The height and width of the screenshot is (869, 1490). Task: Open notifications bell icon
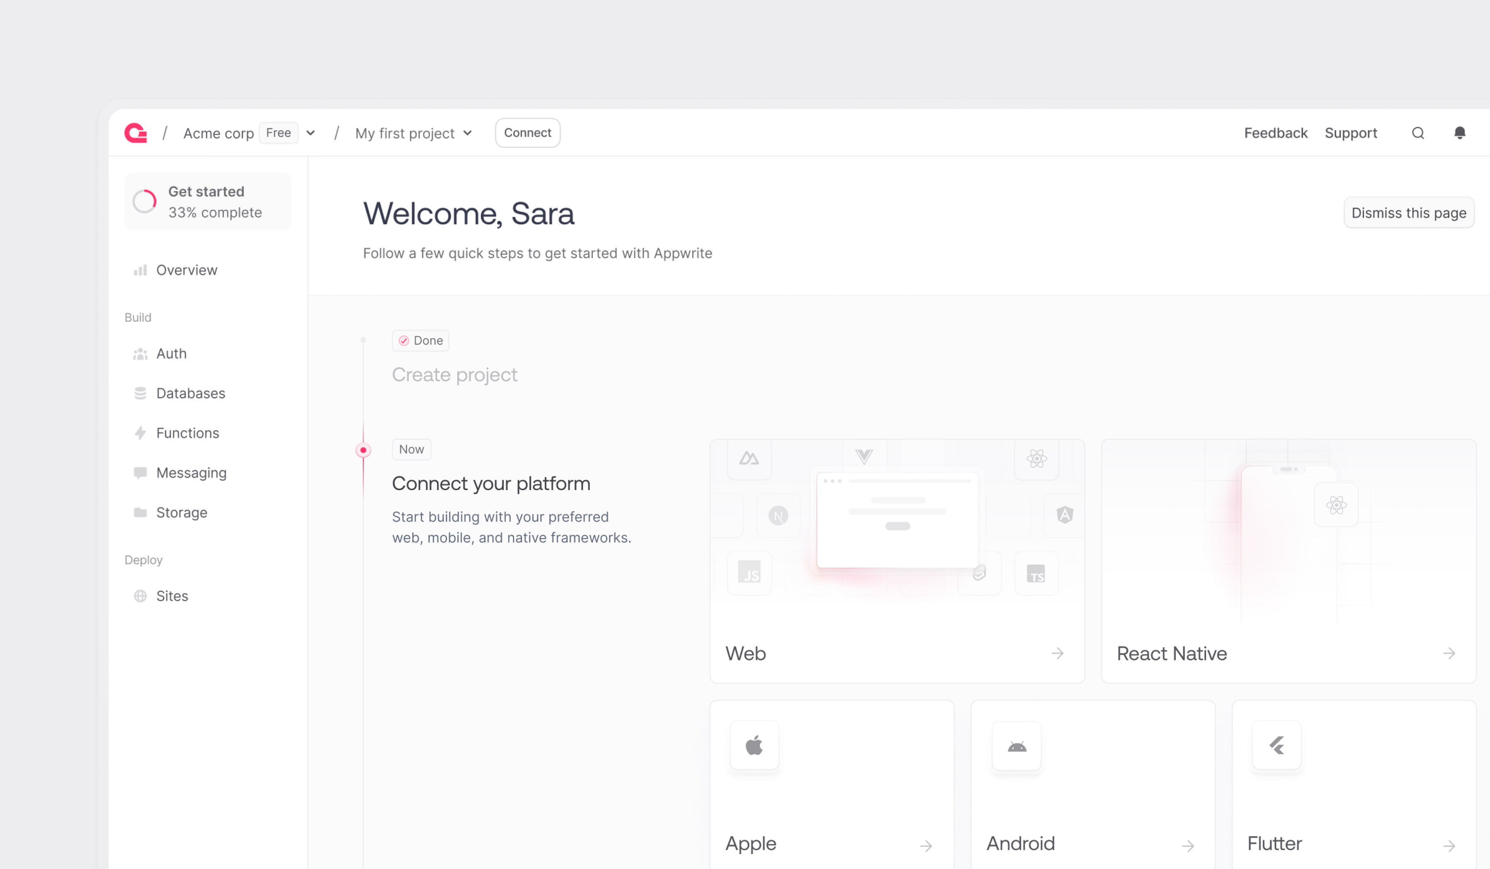tap(1459, 133)
